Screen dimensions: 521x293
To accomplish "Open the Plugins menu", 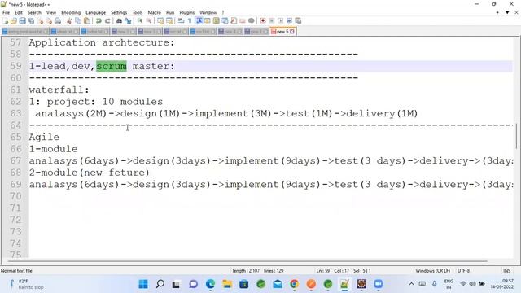I will point(186,13).
